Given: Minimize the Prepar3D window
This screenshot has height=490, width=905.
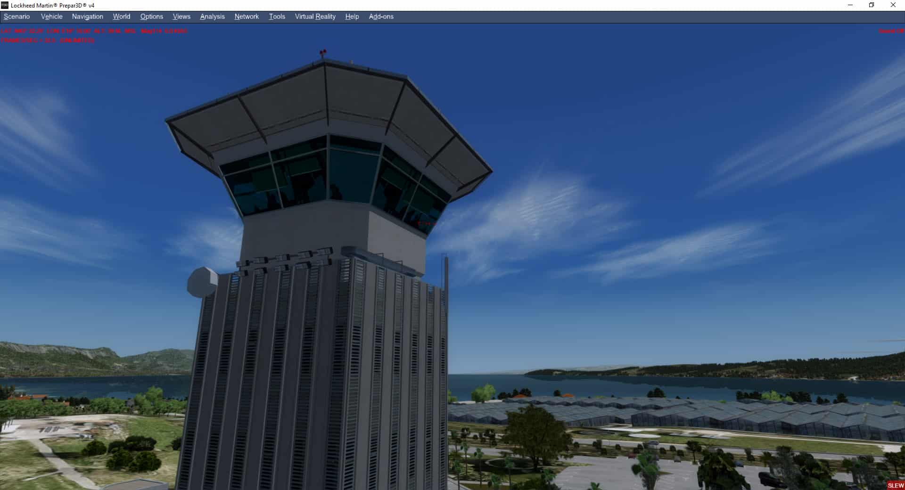Looking at the screenshot, I should tap(850, 5).
